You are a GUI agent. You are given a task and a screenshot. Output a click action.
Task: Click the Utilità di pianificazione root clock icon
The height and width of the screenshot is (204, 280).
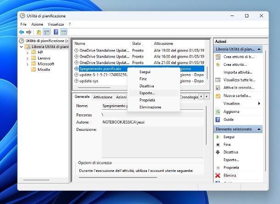(22, 41)
